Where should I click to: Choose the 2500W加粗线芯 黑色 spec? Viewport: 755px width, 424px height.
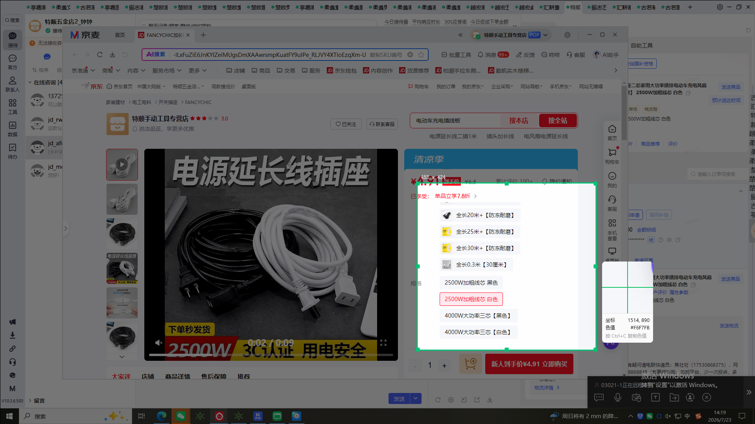pos(471,283)
